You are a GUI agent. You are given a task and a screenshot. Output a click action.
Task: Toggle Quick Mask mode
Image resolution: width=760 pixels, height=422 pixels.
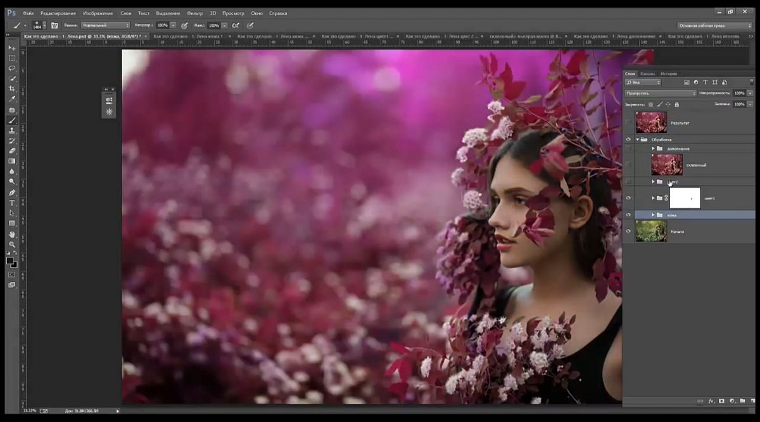(x=11, y=275)
